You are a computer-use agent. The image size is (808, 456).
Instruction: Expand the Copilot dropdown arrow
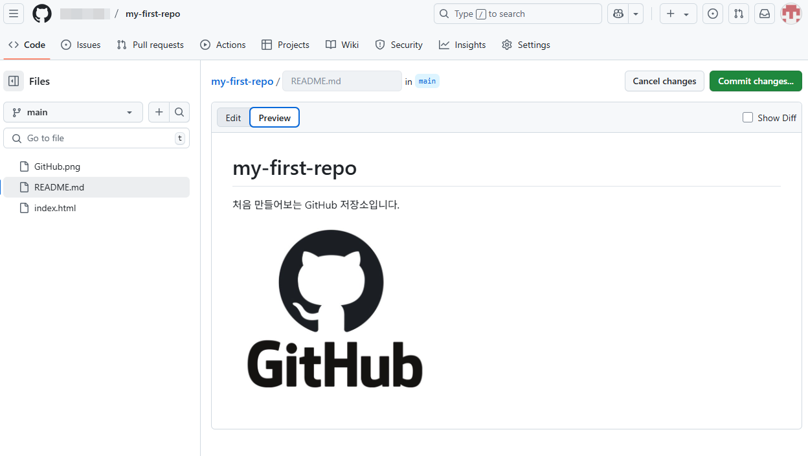click(635, 14)
